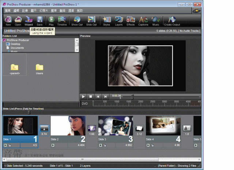Click the Slide 1 duration value 4.5

coord(35,145)
